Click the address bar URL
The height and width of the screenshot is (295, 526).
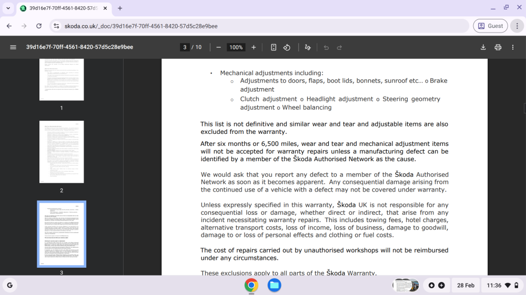[141, 26]
